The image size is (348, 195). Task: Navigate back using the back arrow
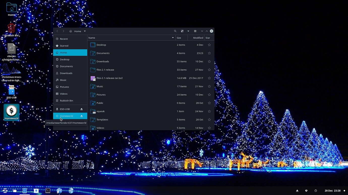pos(57,31)
